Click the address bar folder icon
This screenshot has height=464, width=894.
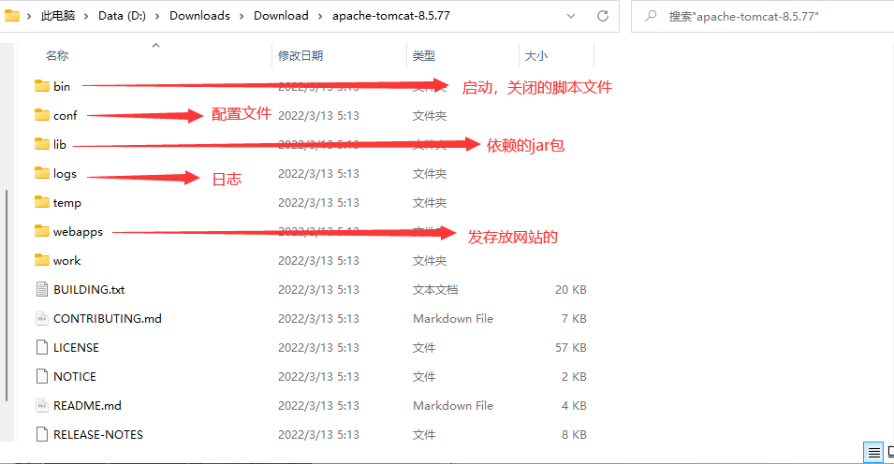click(12, 16)
